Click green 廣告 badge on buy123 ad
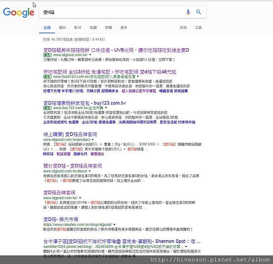The width and height of the screenshot is (273, 264). (x=47, y=108)
